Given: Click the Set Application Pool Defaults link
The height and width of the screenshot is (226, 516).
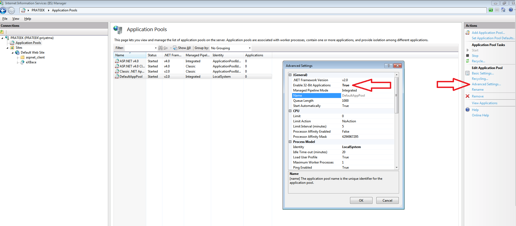Looking at the screenshot, I should point(493,38).
